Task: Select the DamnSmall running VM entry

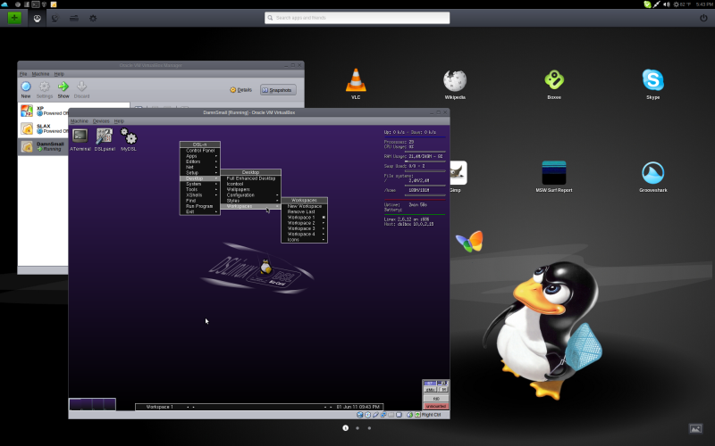Action: [x=43, y=146]
